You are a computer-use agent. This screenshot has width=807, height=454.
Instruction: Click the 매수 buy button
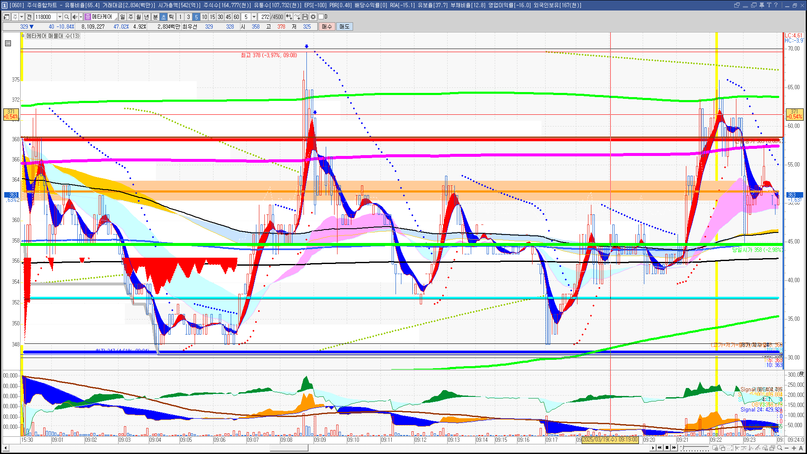[327, 26]
